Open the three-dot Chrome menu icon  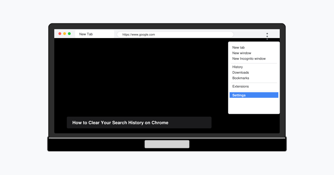267,36
